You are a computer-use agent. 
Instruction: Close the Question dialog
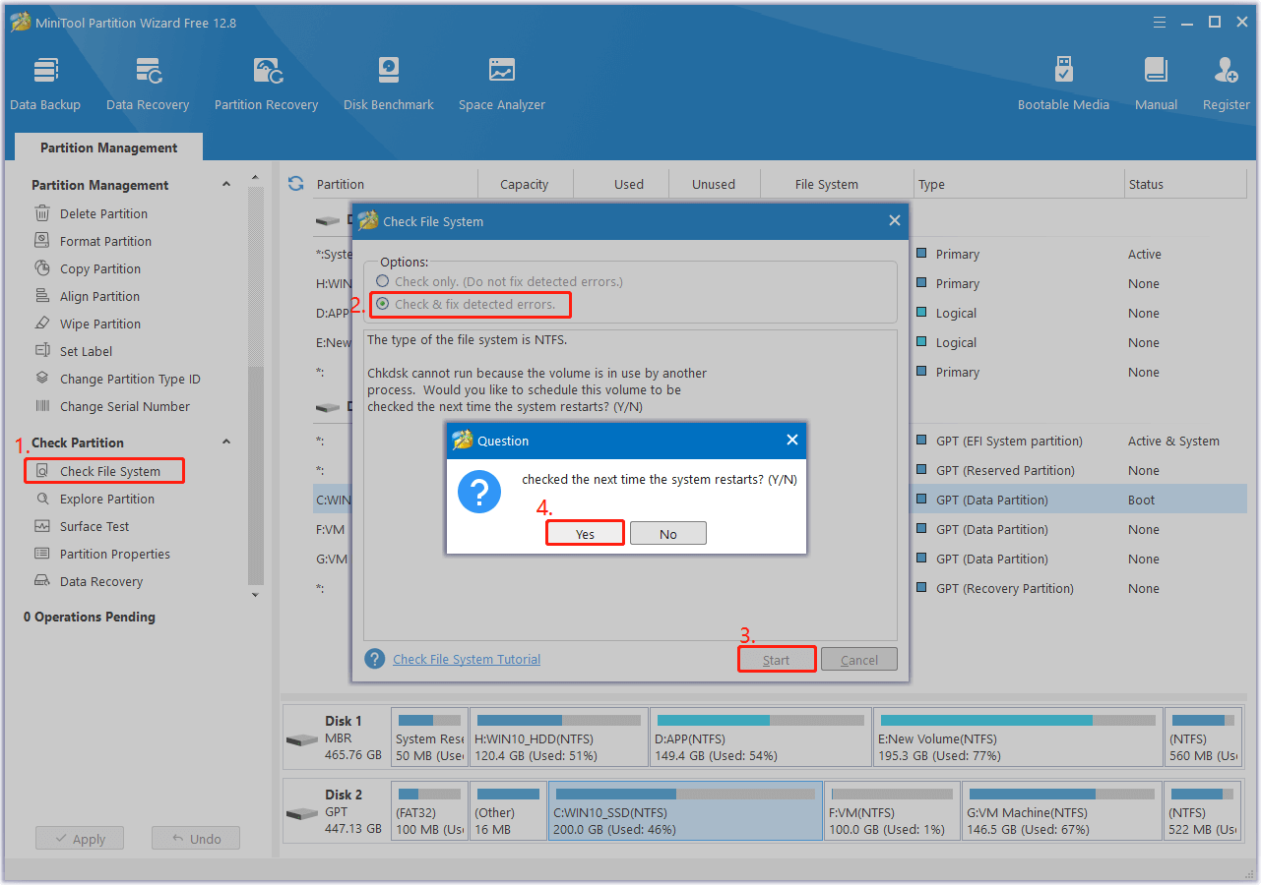792,441
